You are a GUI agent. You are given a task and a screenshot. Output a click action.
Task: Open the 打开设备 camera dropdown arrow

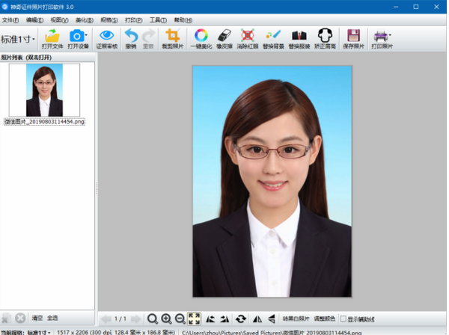86,36
